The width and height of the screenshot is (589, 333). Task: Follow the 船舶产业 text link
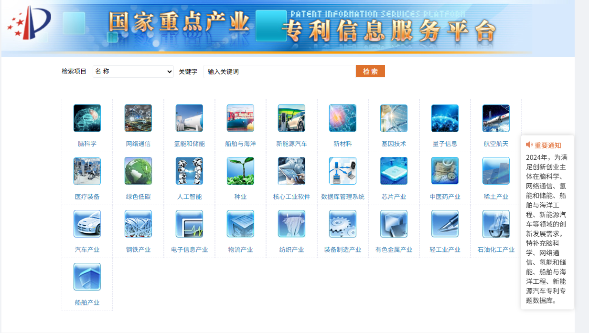87,302
